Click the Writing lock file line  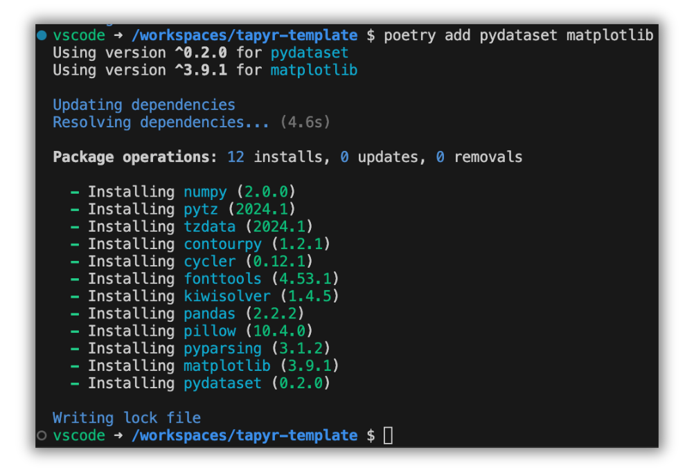(x=127, y=418)
